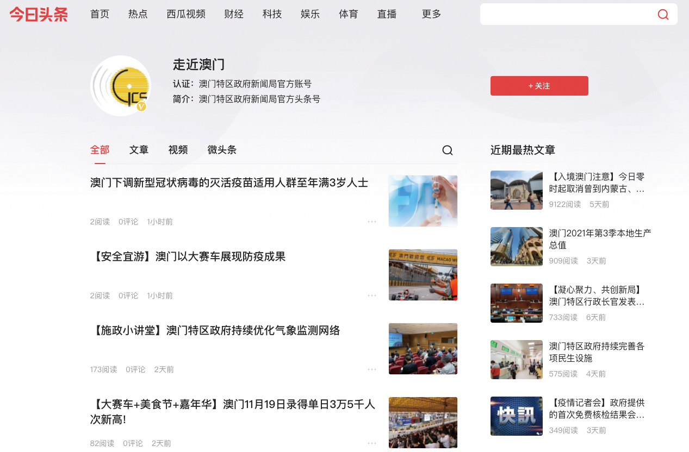Click the 走近澳门 profile avatar
The image size is (689, 452).
click(x=121, y=86)
